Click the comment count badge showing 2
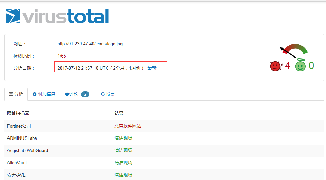 click(85, 94)
